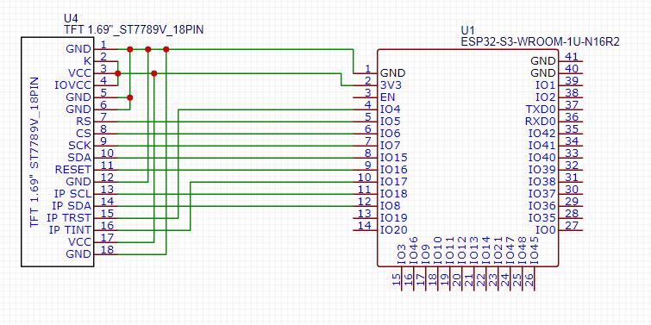Select the IOVCC pin label on U4
Image resolution: width=651 pixels, height=325 pixels.
click(72, 85)
